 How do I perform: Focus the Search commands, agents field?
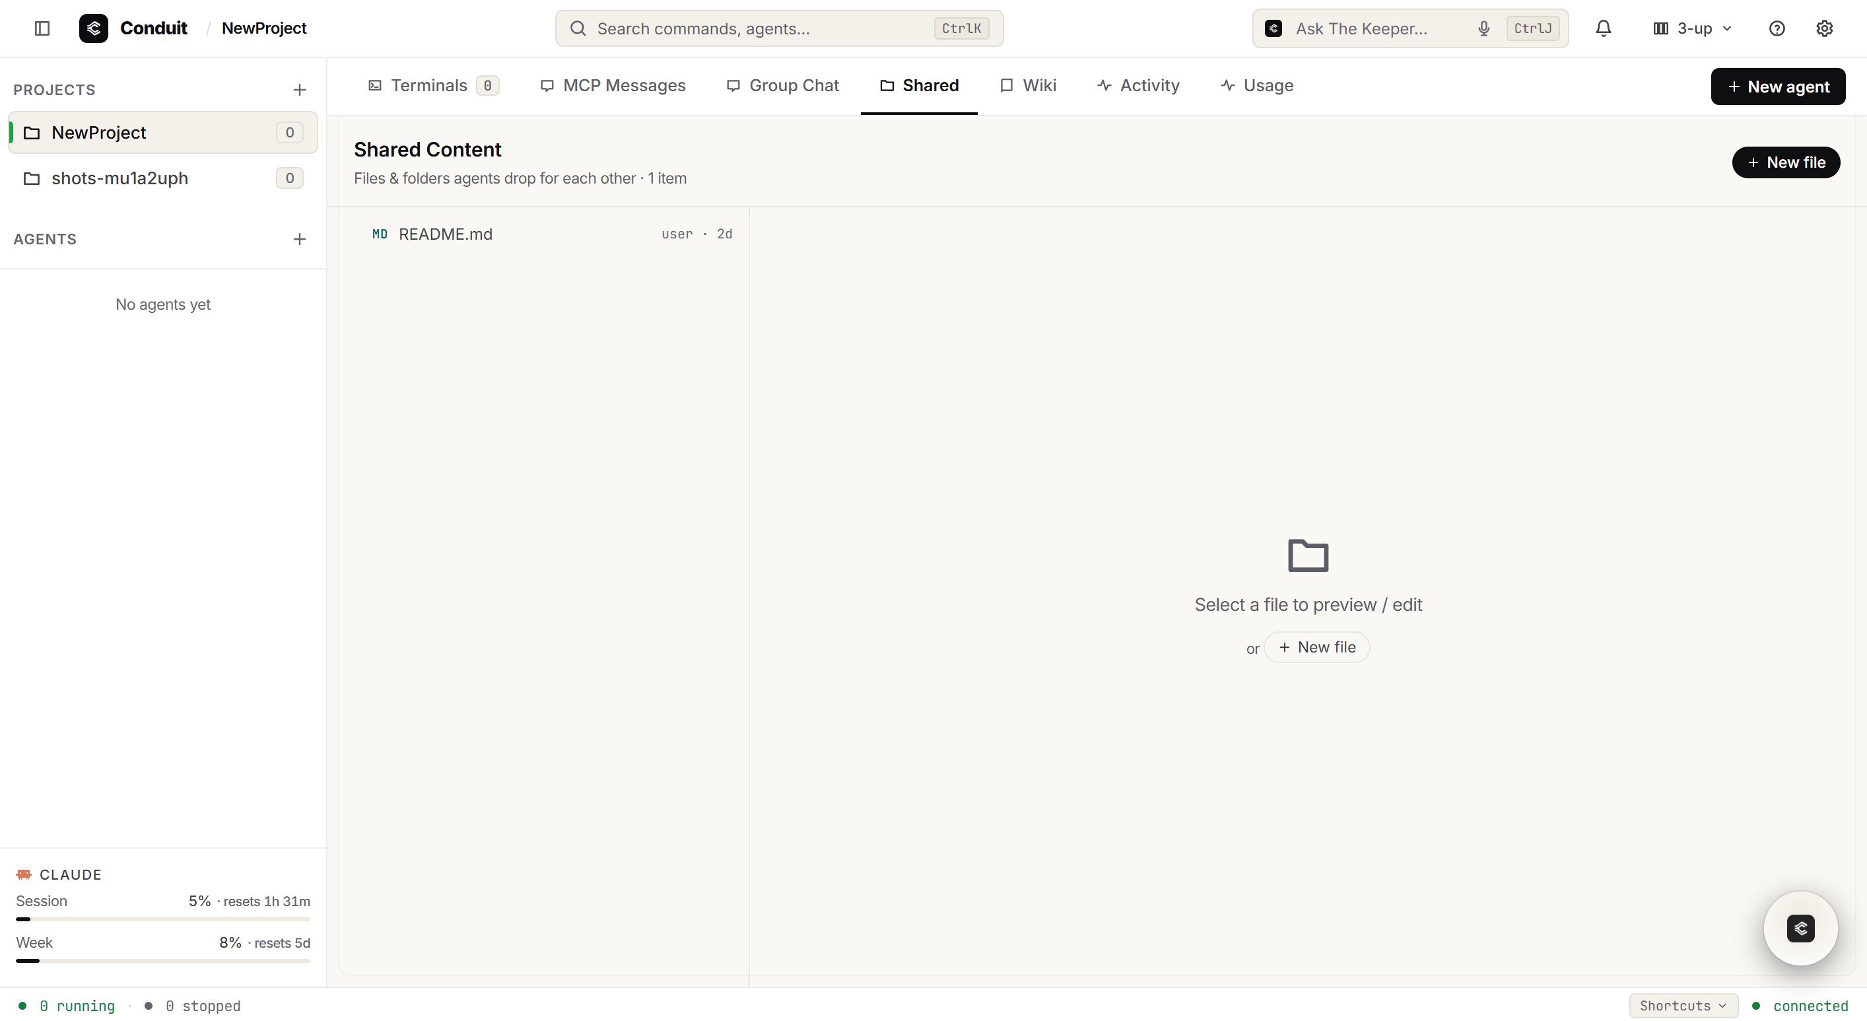tap(779, 28)
